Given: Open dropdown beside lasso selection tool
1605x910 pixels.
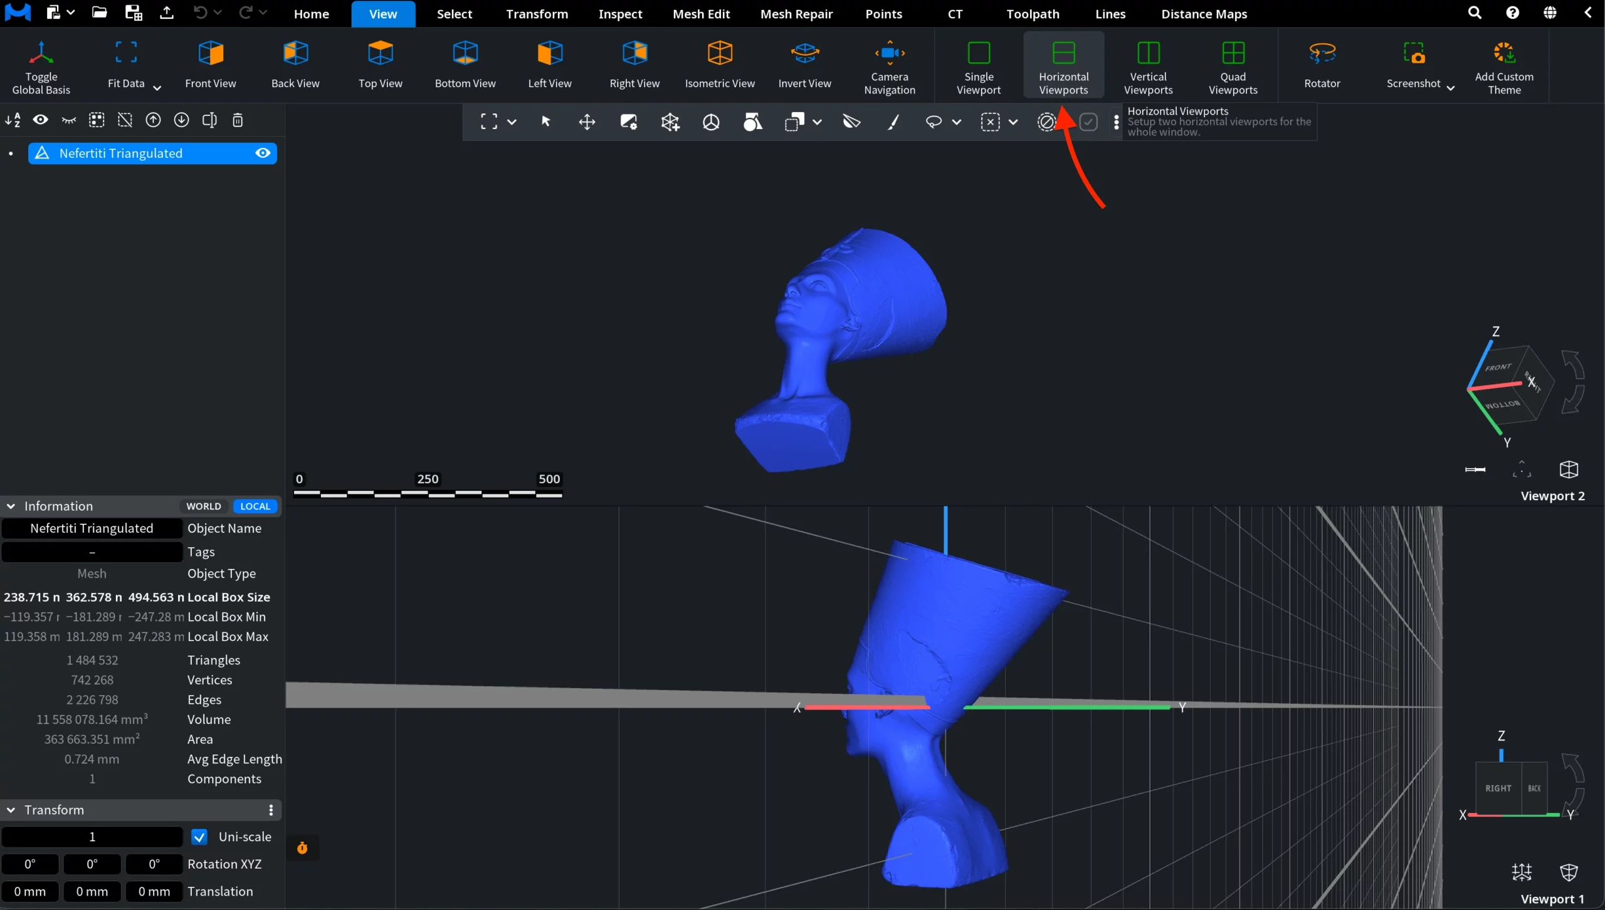Looking at the screenshot, I should coord(956,122).
